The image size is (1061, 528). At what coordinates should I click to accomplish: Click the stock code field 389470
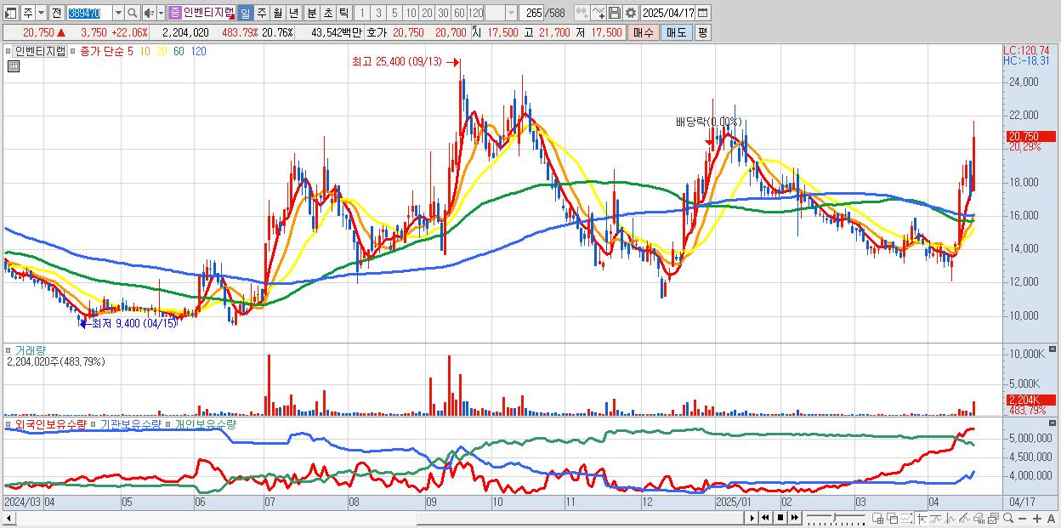[88, 13]
